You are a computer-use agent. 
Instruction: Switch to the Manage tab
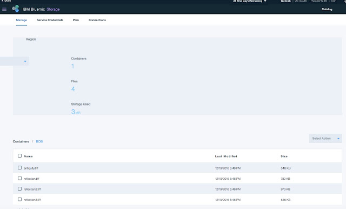point(22,20)
